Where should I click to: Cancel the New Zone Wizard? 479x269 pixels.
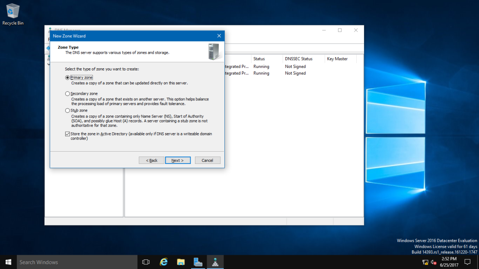(x=208, y=160)
